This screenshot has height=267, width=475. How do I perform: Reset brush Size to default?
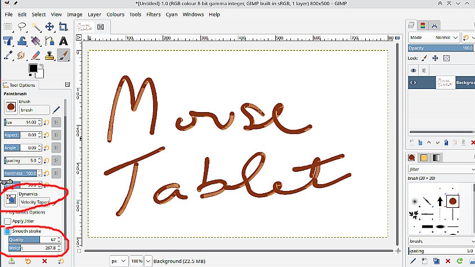click(x=46, y=122)
